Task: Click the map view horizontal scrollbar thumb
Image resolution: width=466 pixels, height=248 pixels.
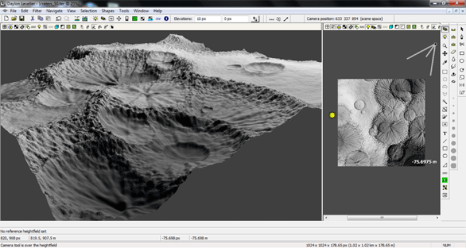Action: pyautogui.click(x=383, y=218)
